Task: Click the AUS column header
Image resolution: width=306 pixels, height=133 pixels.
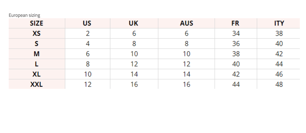Action: [186, 23]
